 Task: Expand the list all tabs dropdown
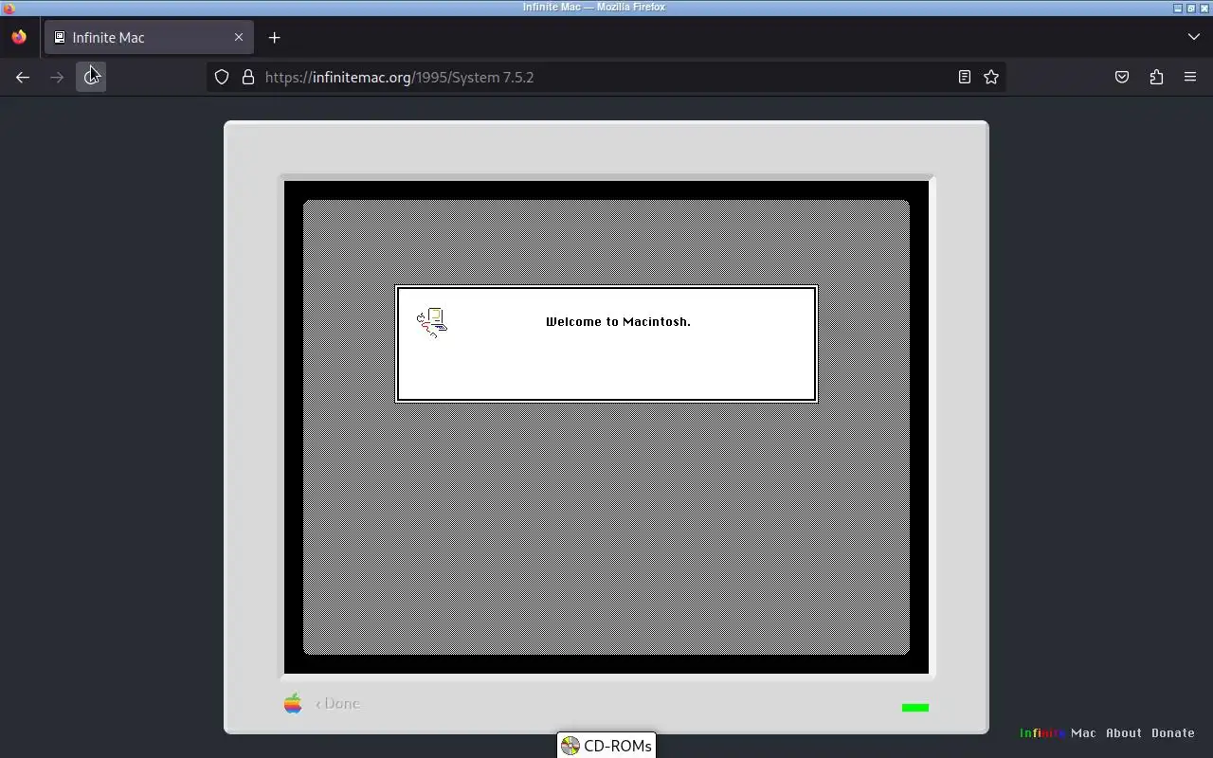(1193, 37)
